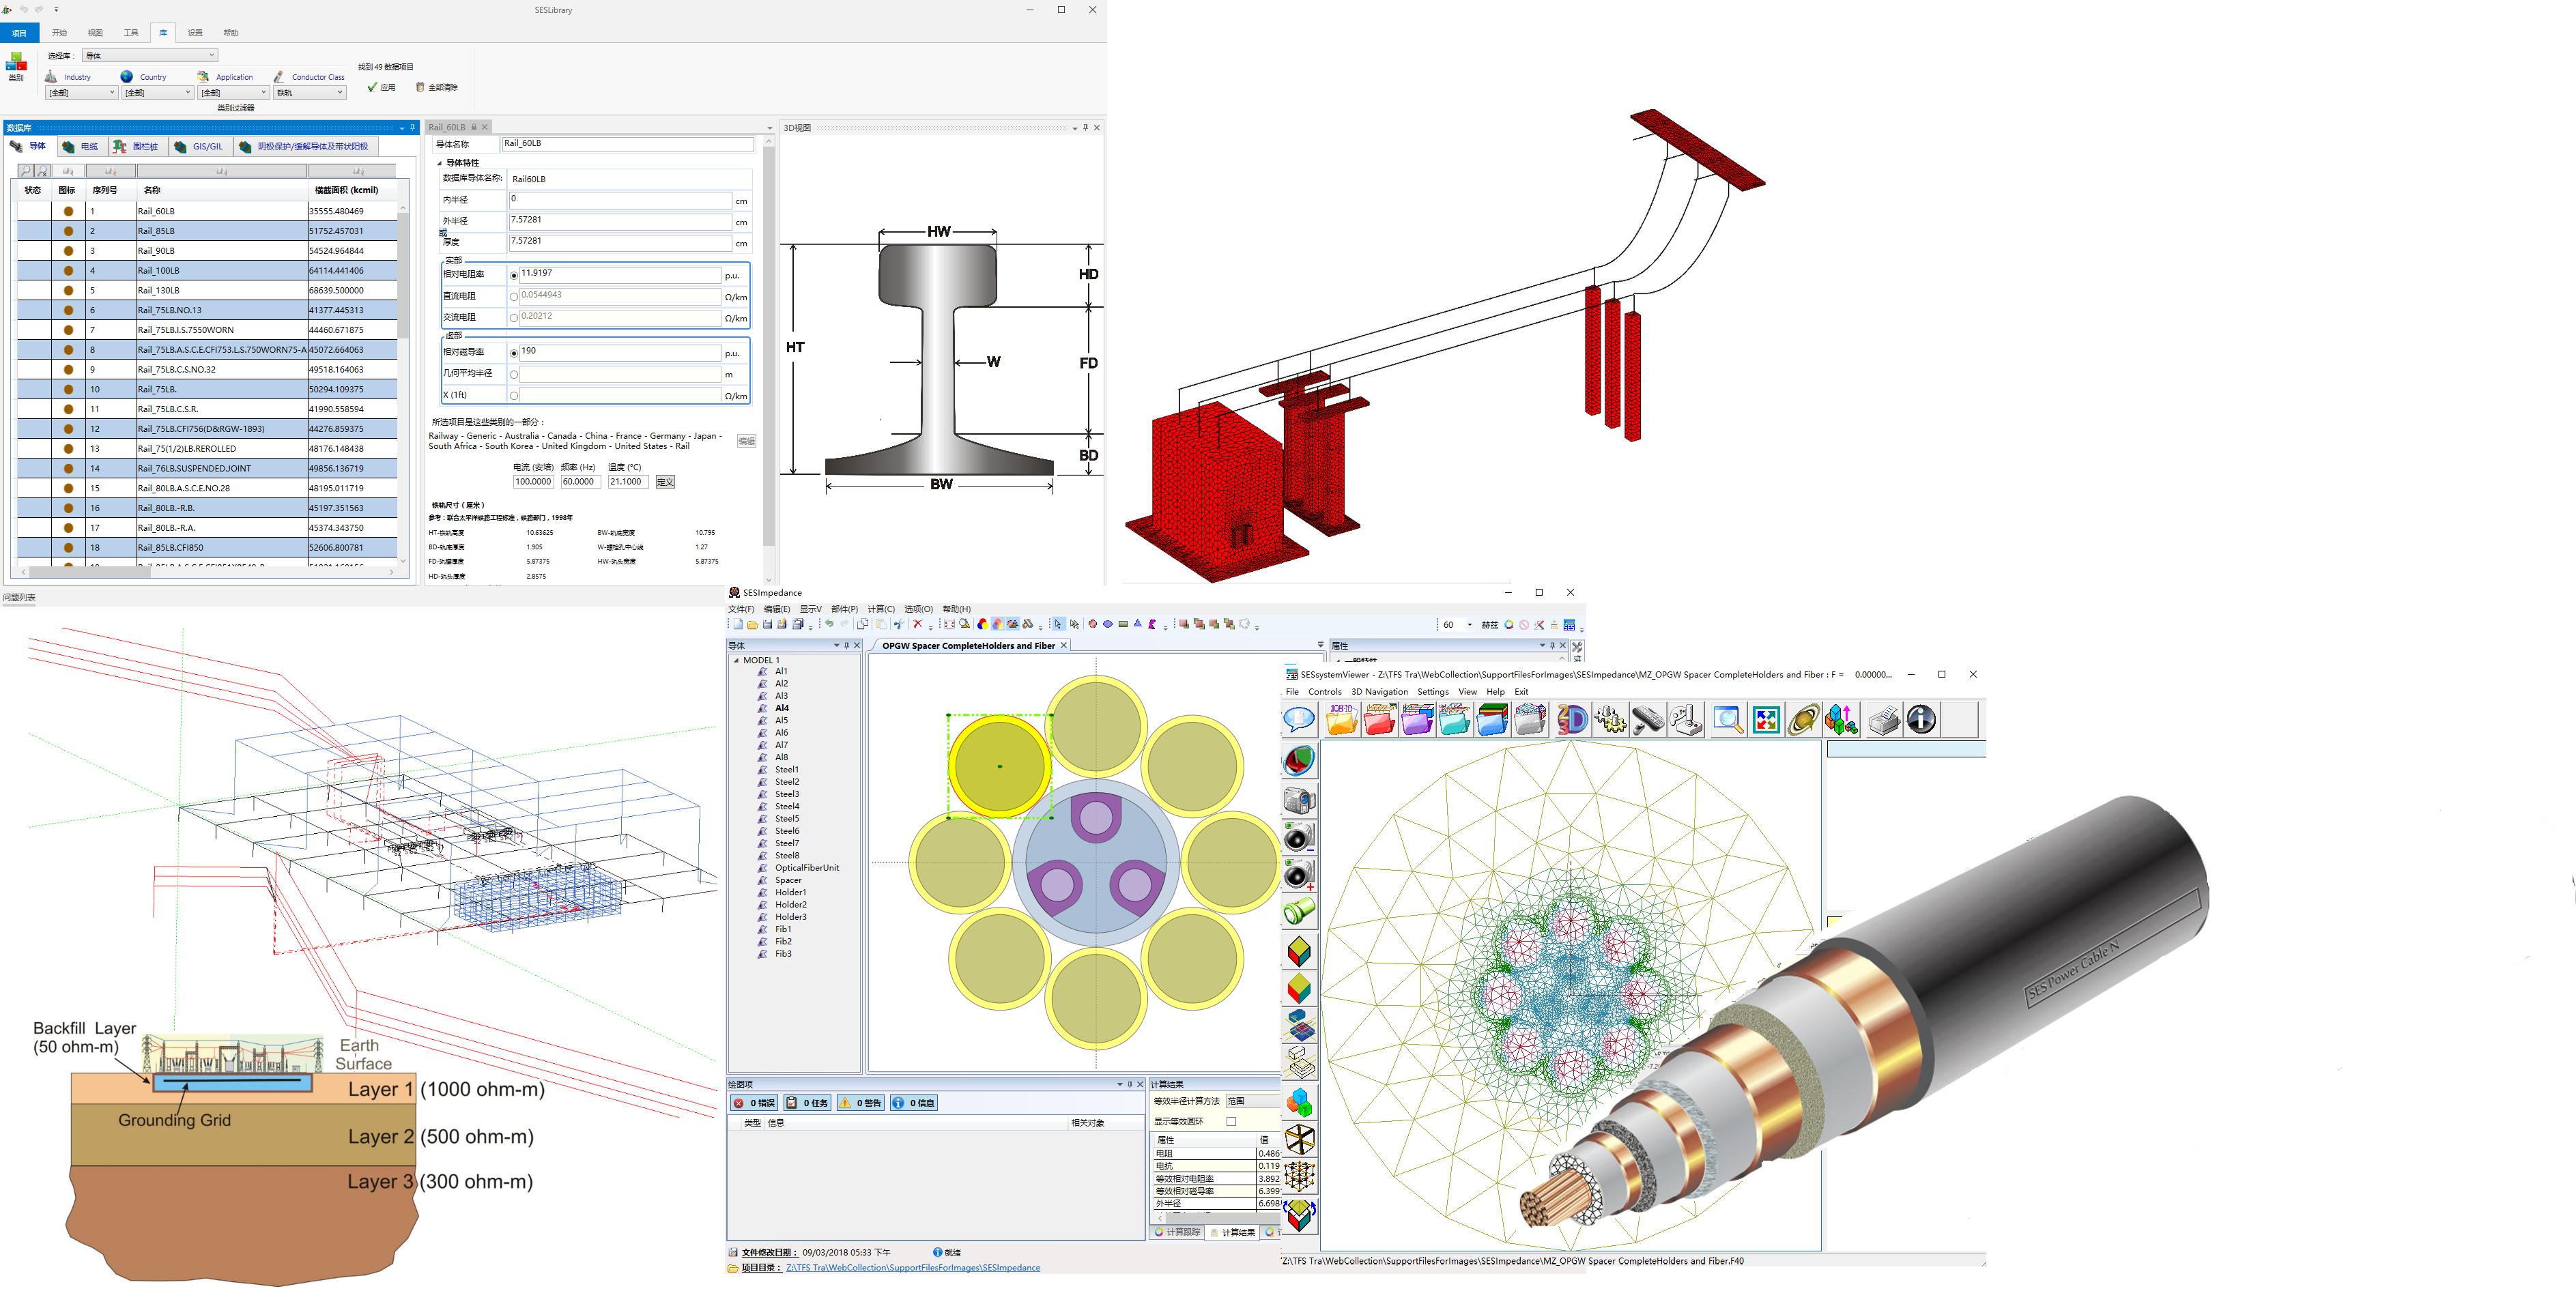
Task: Select the Rail_100LB row in the table
Action: click(x=207, y=271)
